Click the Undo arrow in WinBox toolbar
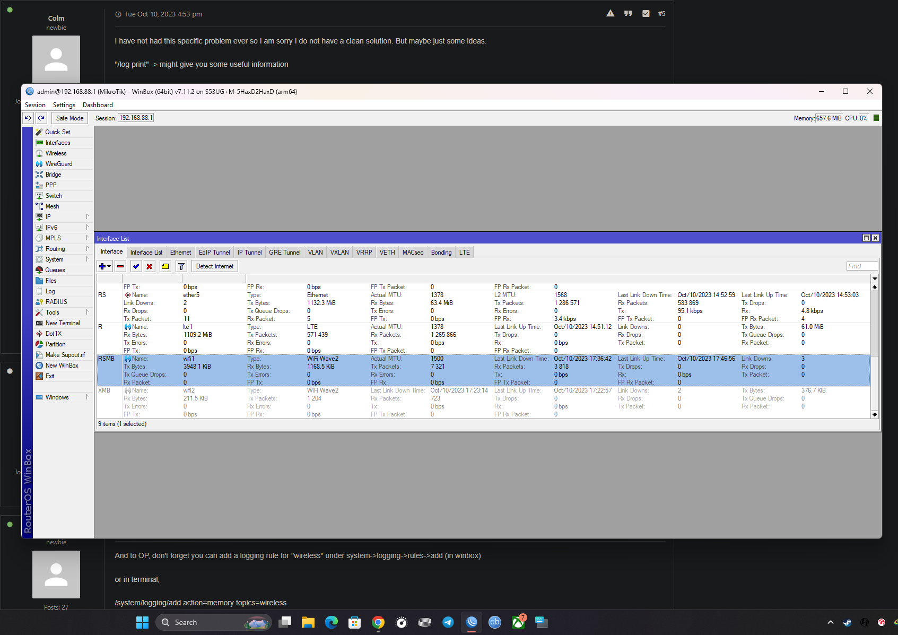Image resolution: width=898 pixels, height=635 pixels. (28, 118)
